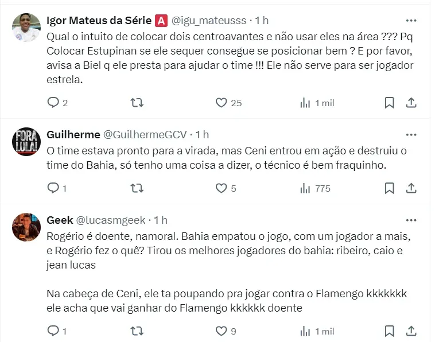Bookmark Guilherme's tweet

[389, 188]
